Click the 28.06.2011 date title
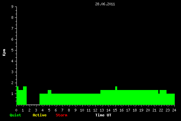Screen dimensions: 181x121 click(105, 4)
